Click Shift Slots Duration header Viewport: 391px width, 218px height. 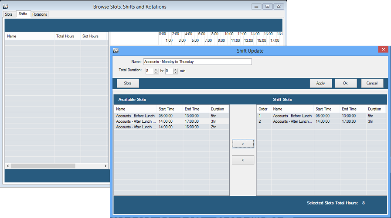[x=376, y=109]
